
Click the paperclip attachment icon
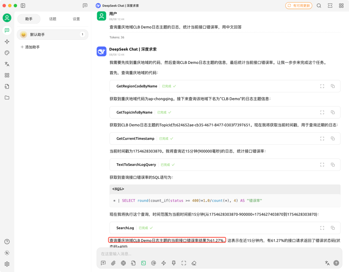113,263
